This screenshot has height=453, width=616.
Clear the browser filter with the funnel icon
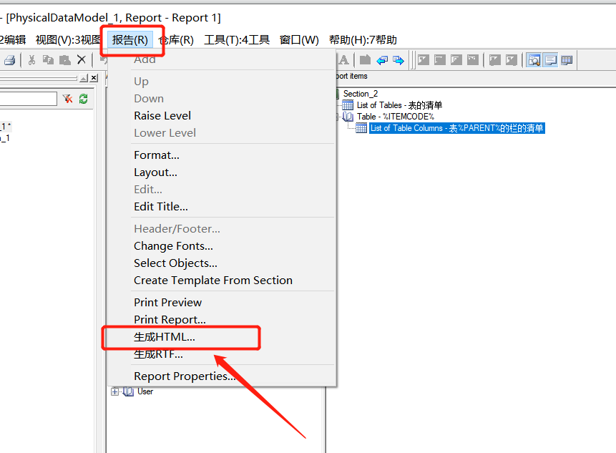coord(67,99)
